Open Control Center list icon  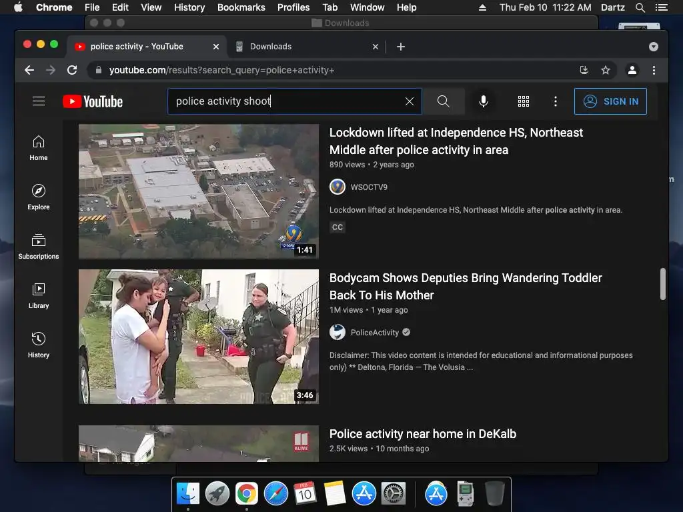[x=661, y=7]
